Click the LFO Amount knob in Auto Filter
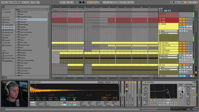This screenshot has height=112, width=199. (x=188, y=89)
